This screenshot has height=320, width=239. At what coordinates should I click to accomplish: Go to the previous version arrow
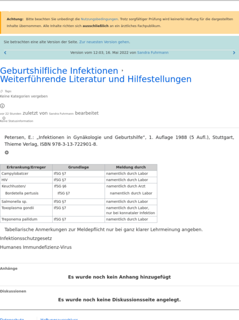(5, 53)
